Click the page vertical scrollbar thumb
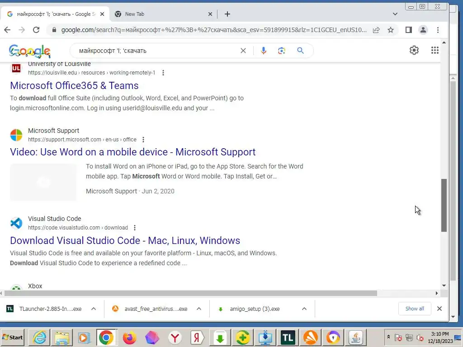Viewport: 463px width, 347px height. pos(444,205)
